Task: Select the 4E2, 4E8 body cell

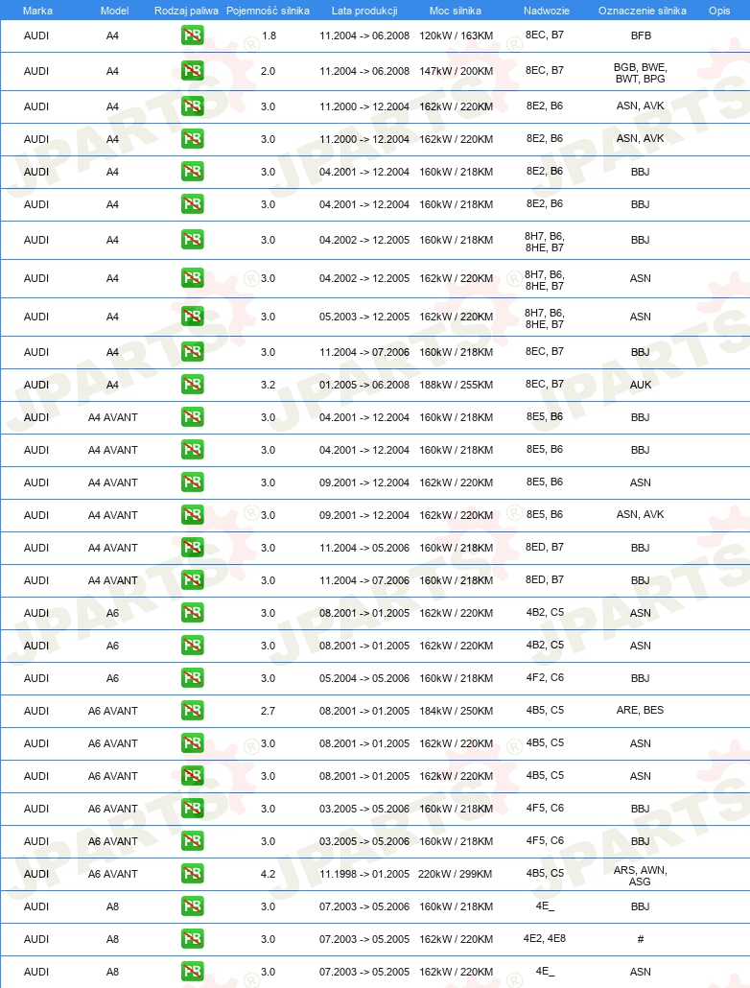Action: [545, 938]
